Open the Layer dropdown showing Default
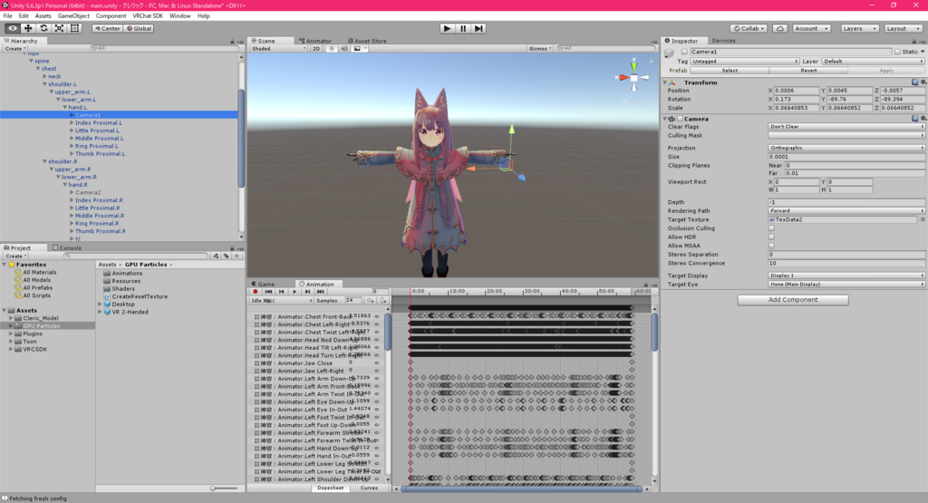This screenshot has width=928, height=503. (873, 61)
